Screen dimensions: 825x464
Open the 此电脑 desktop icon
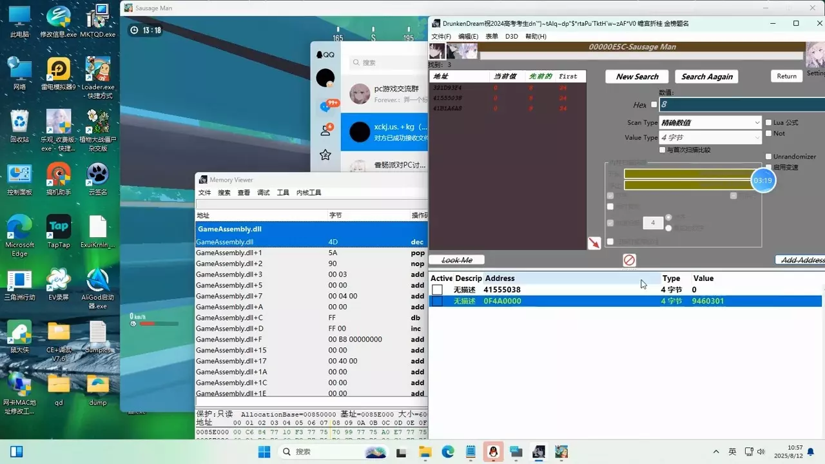coord(19,22)
